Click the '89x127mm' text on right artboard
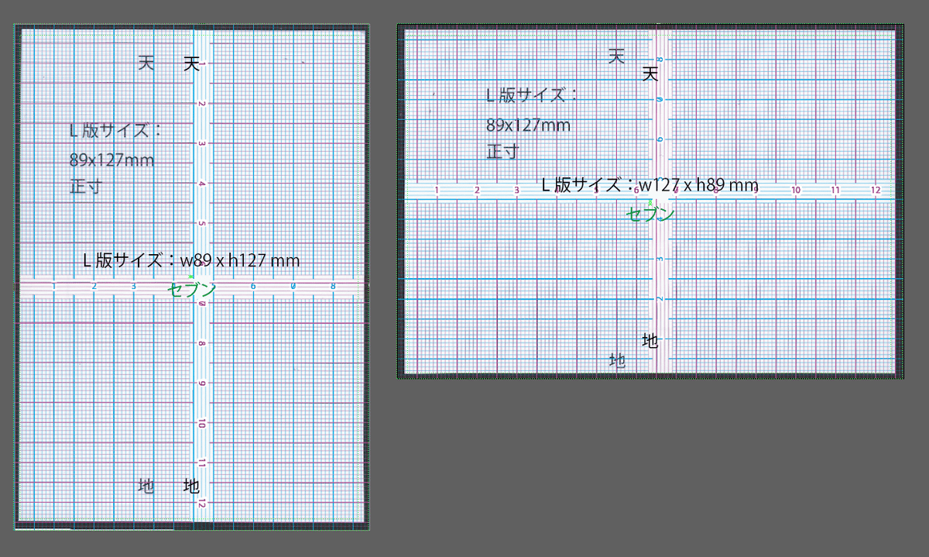This screenshot has height=557, width=929. (x=528, y=125)
